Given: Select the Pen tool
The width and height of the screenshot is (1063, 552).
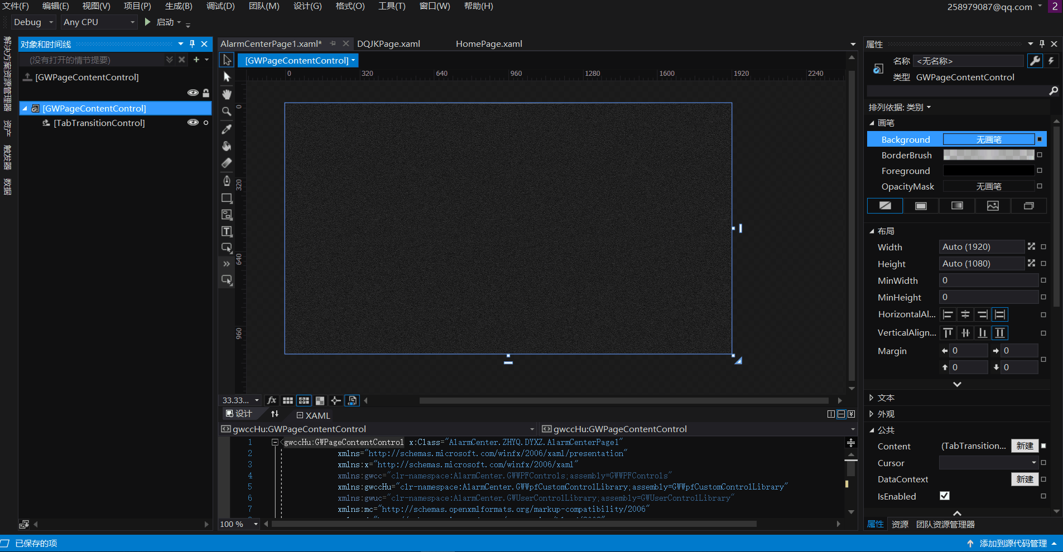Looking at the screenshot, I should [x=227, y=180].
